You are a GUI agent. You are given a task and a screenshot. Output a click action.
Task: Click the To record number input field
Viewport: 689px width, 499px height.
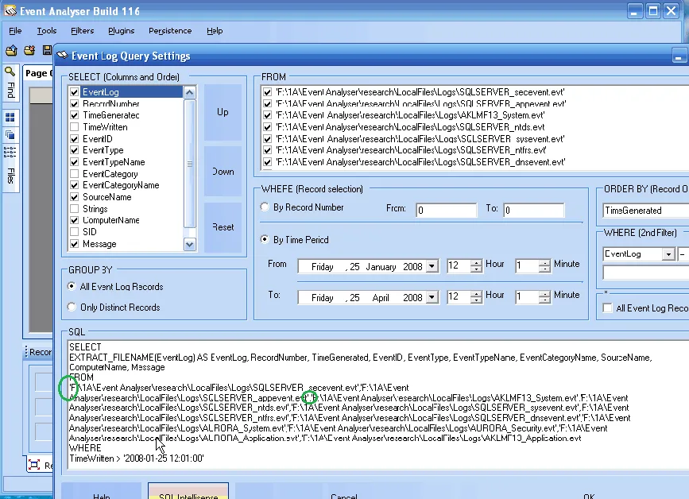click(533, 210)
